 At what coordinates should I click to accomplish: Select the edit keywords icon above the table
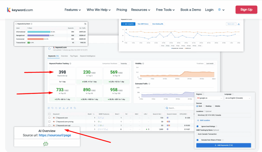pos(49,108)
